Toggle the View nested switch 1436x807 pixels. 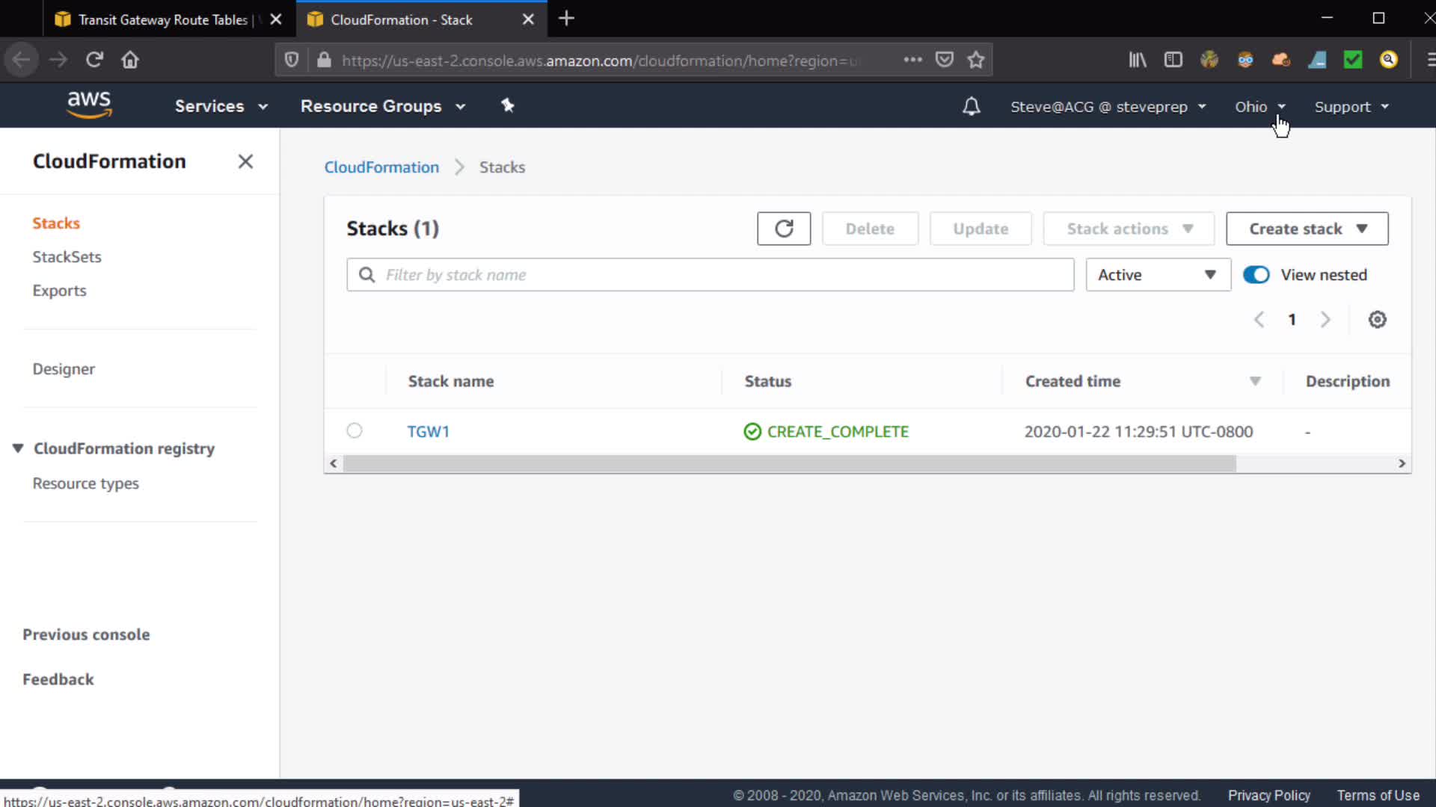[1256, 275]
